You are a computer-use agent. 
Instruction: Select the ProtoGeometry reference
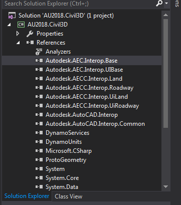point(66,160)
